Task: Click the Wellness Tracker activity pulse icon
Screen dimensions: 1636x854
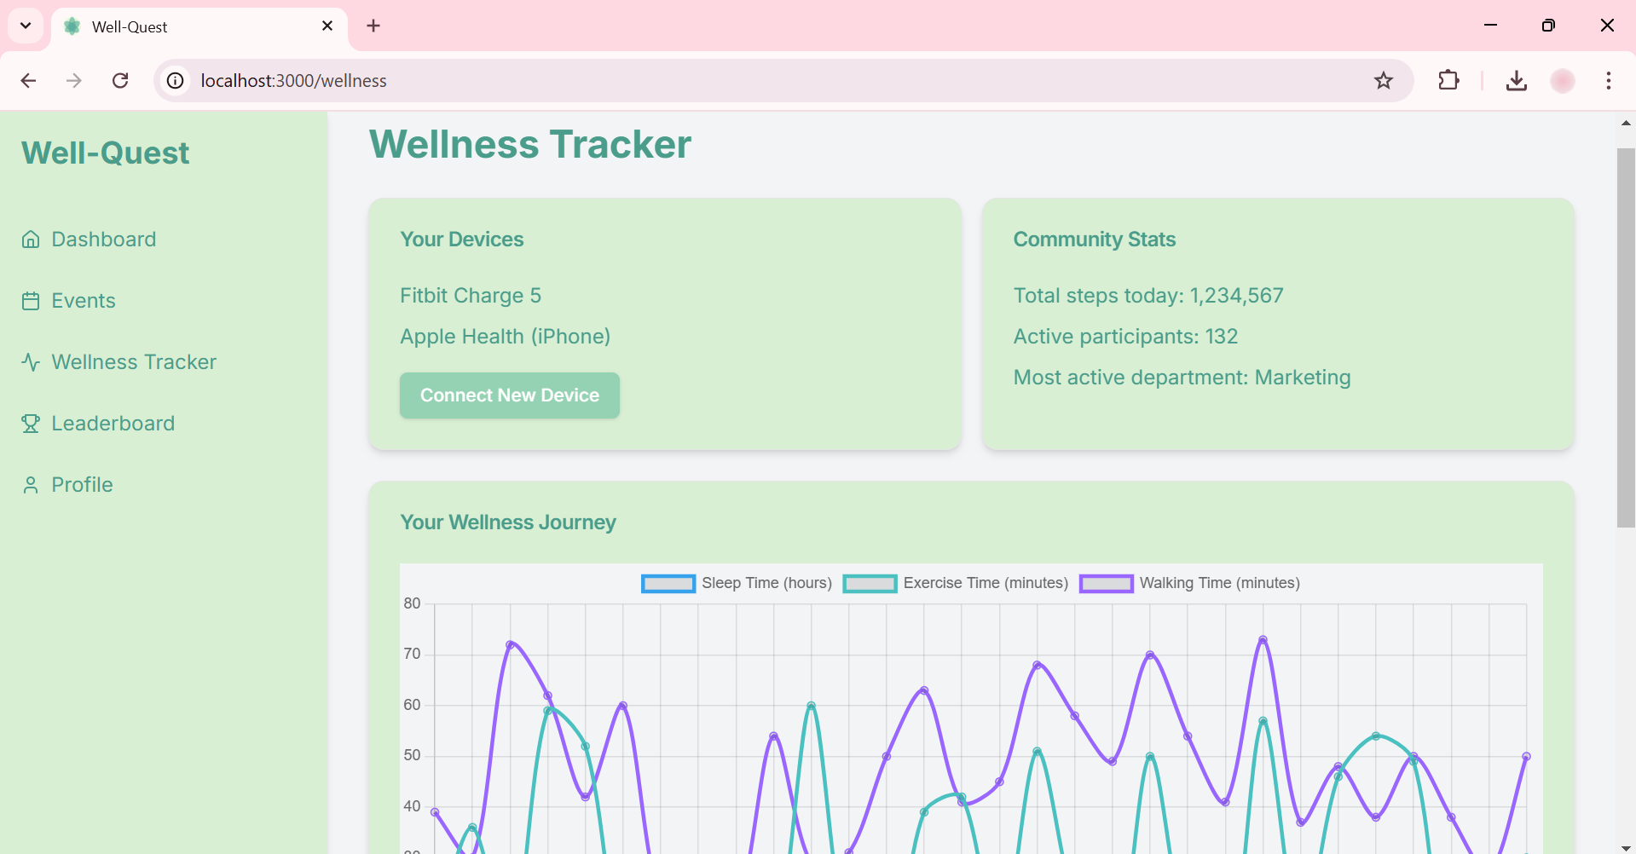Action: 31,362
